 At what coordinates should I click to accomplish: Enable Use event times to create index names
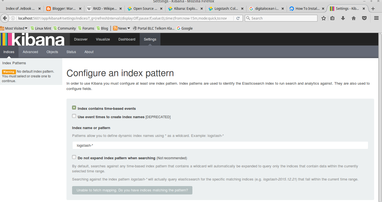point(74,116)
